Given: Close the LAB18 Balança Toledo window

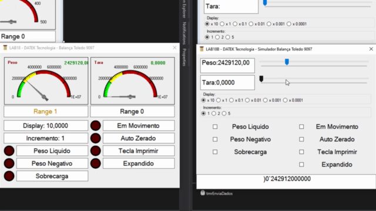Looking at the screenshot, I should pos(174,47).
